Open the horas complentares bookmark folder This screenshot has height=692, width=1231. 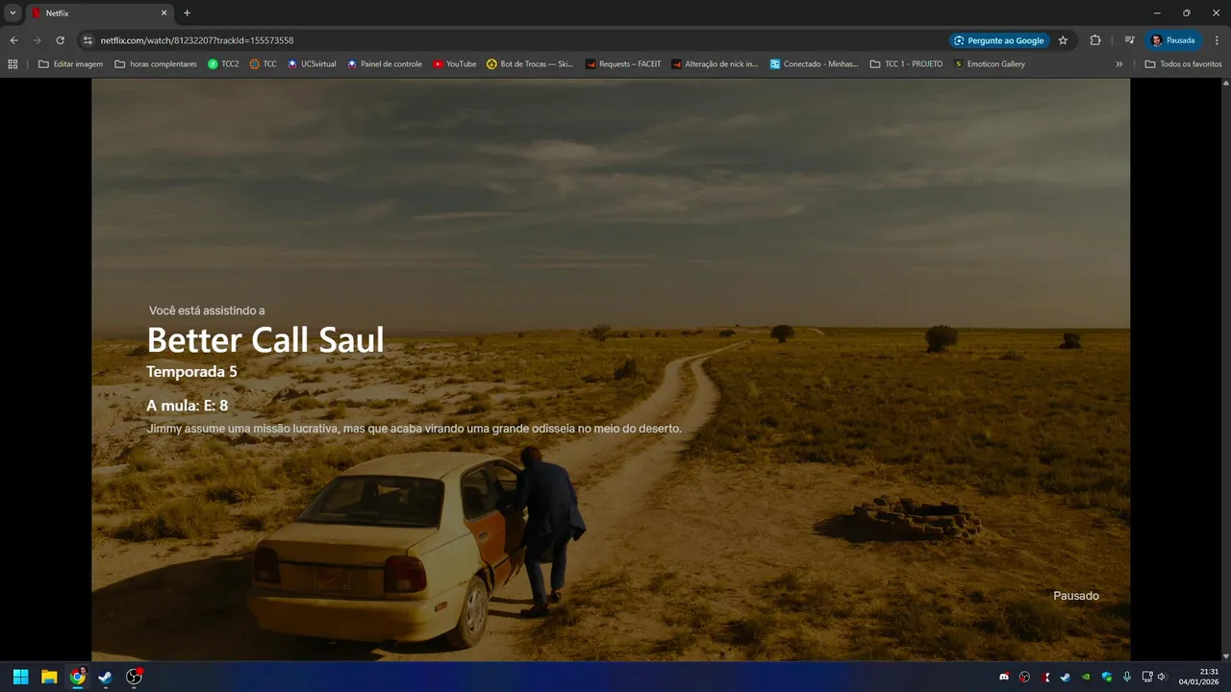pos(156,64)
